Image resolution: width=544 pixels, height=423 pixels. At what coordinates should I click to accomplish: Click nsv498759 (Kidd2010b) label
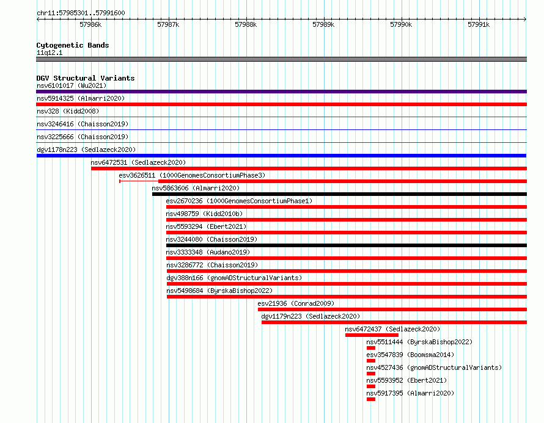pyautogui.click(x=204, y=214)
